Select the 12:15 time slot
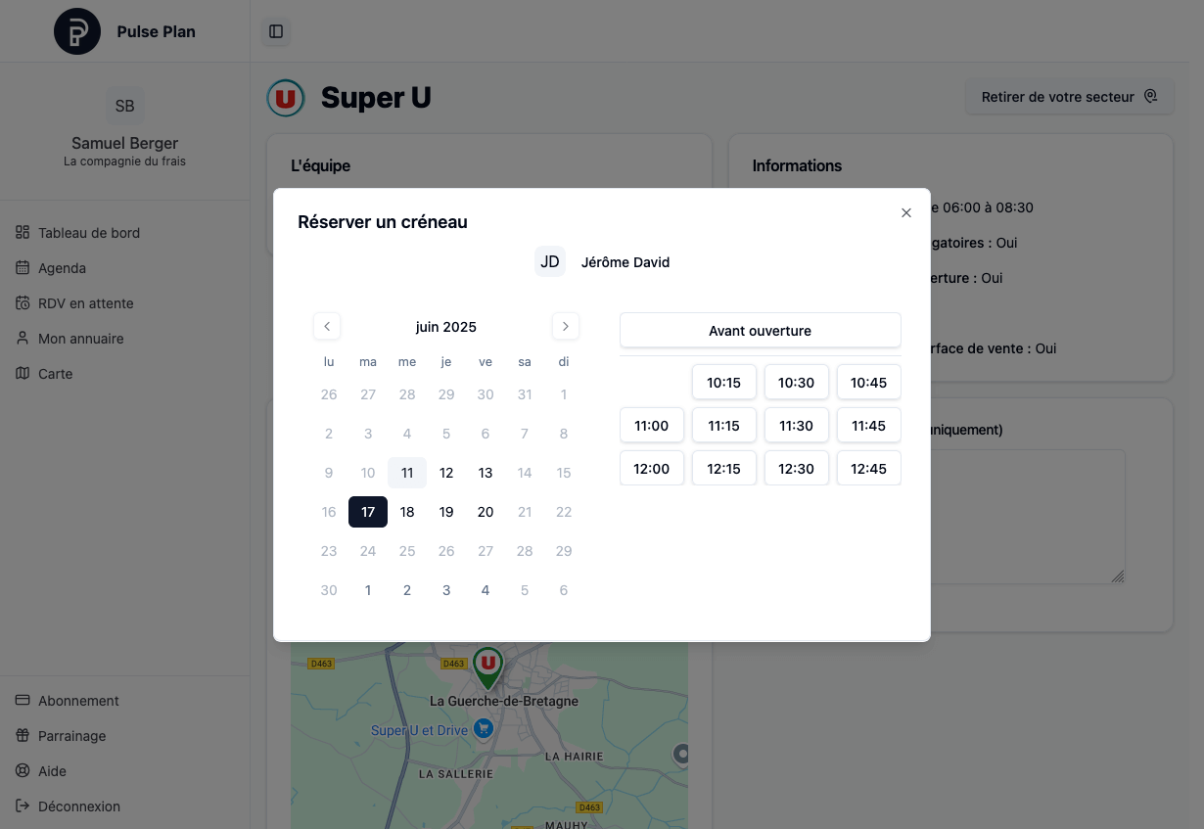This screenshot has width=1204, height=829. 724,469
